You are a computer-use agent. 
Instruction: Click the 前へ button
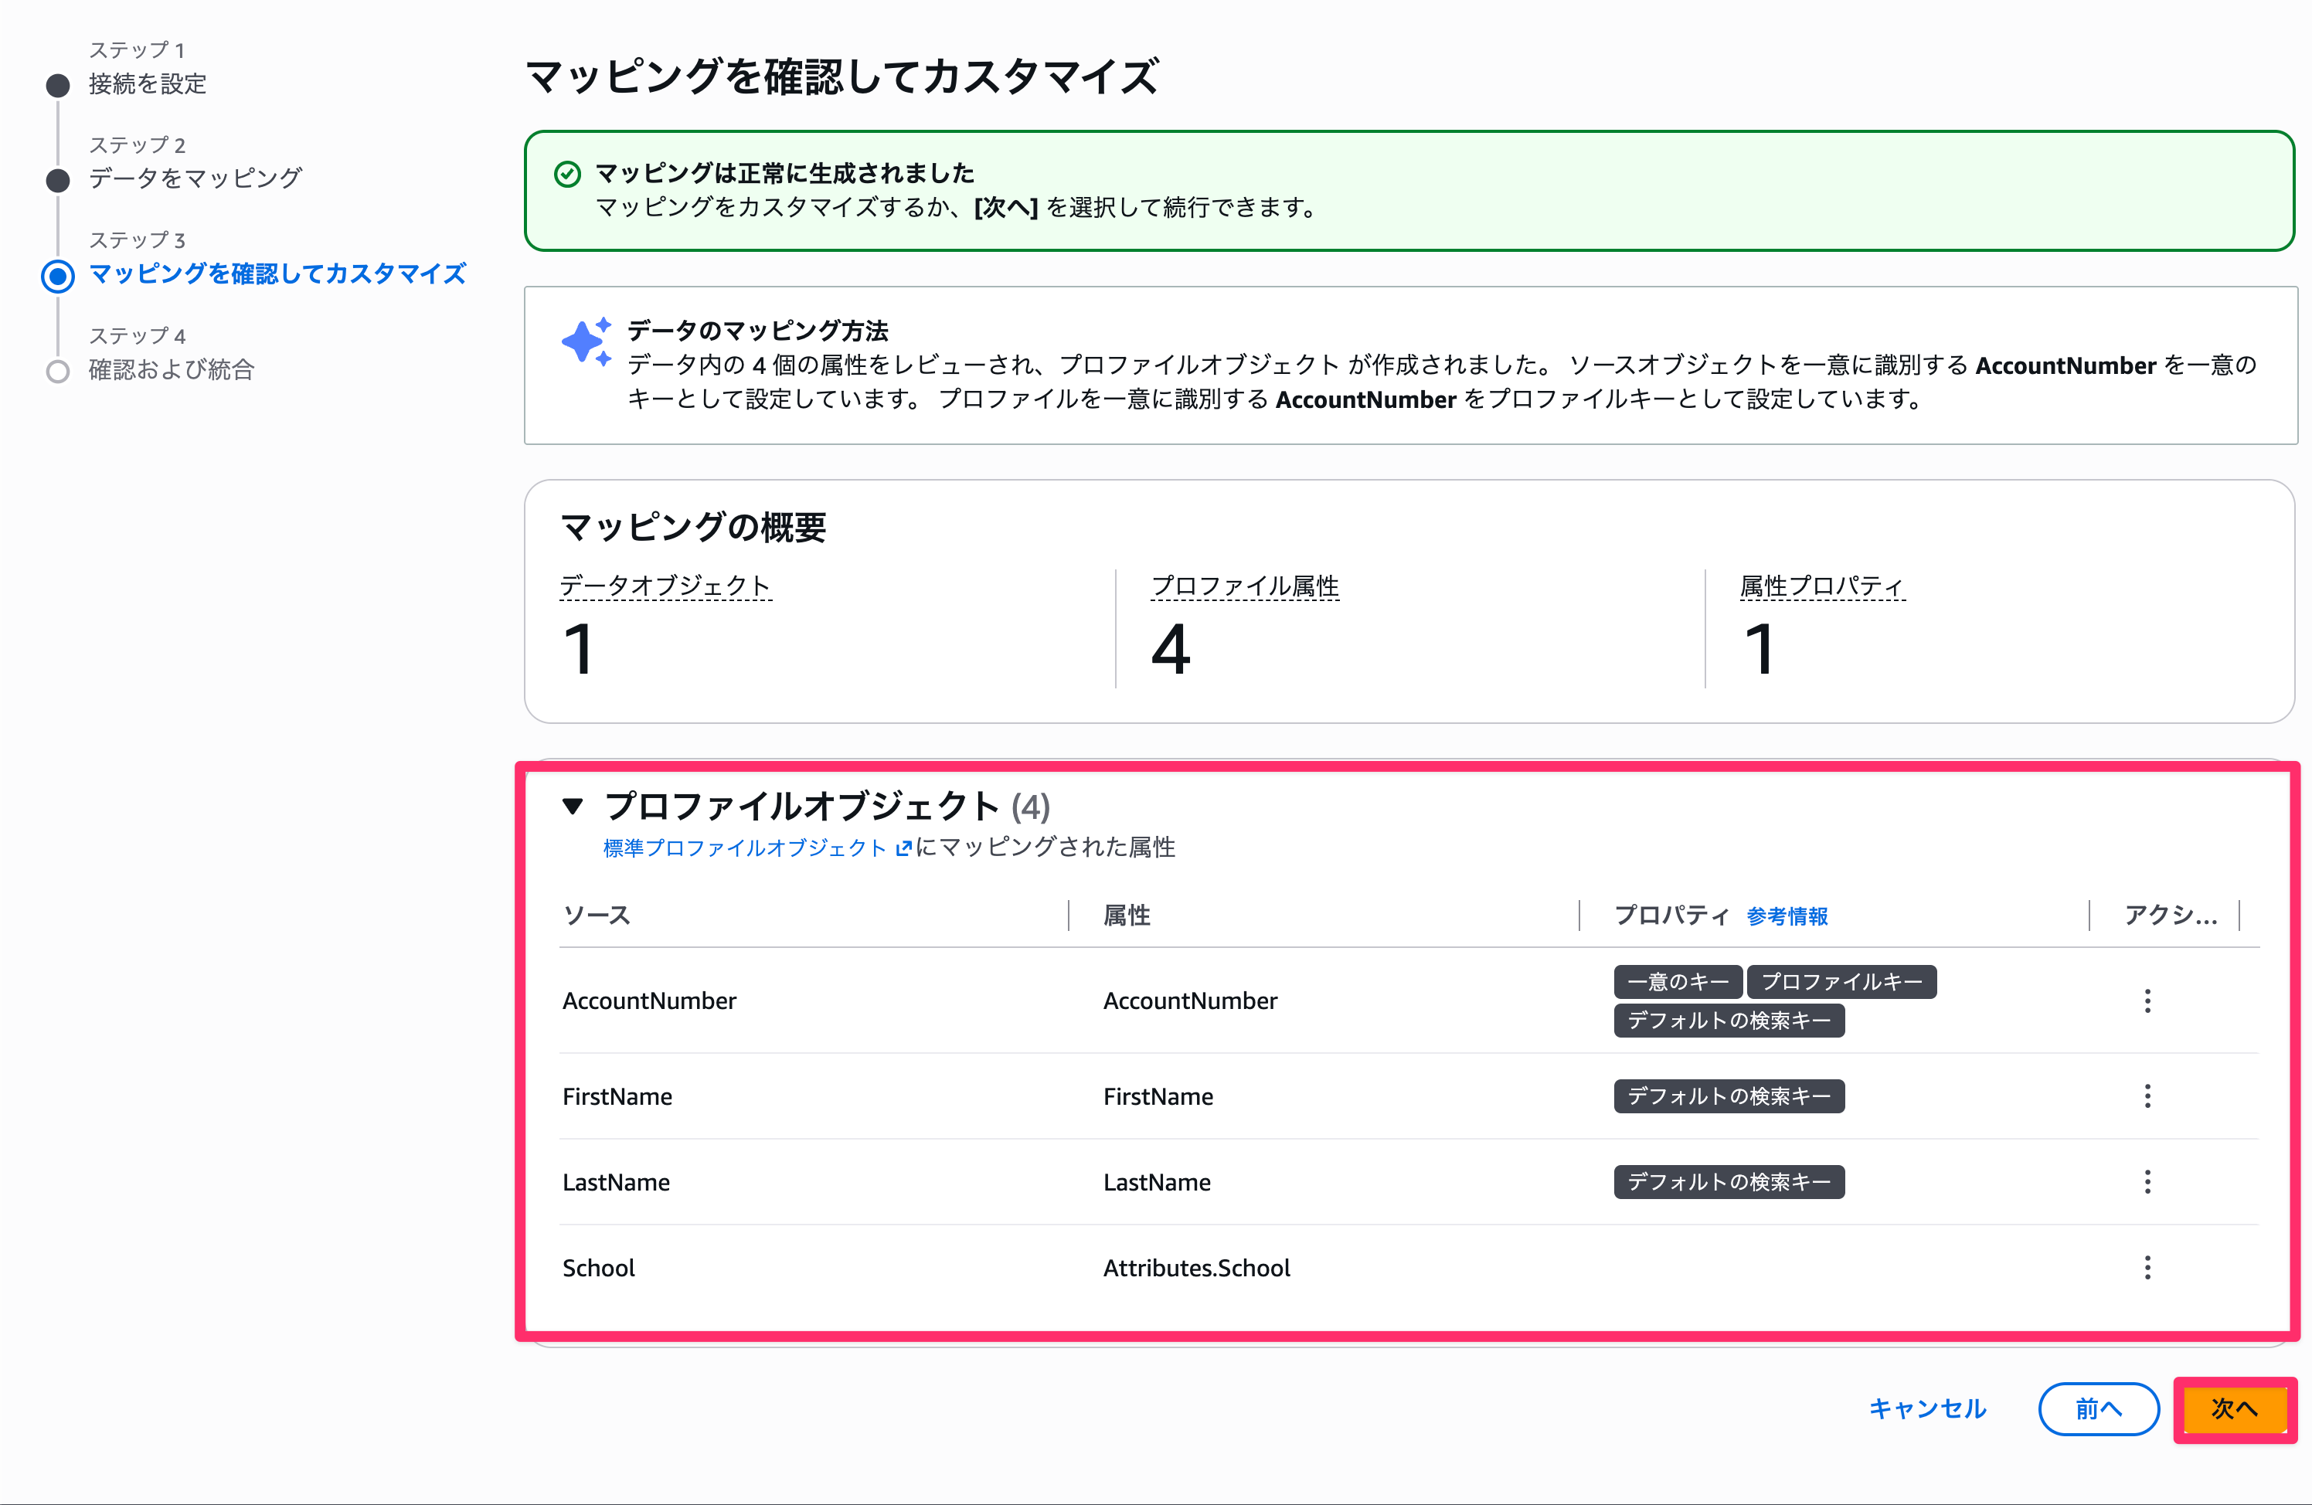tap(2098, 1408)
